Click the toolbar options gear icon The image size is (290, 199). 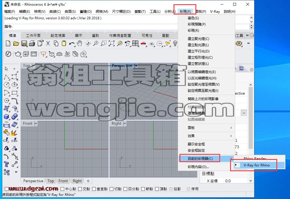(252, 35)
